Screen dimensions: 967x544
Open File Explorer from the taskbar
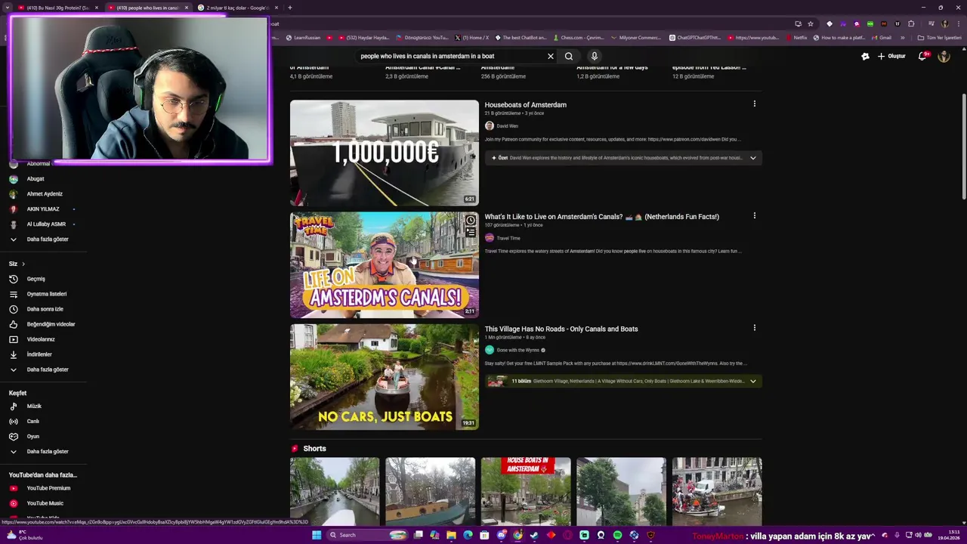point(451,535)
